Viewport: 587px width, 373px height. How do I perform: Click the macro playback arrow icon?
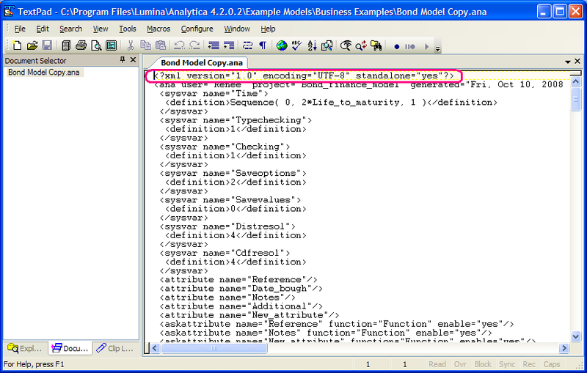tap(426, 47)
